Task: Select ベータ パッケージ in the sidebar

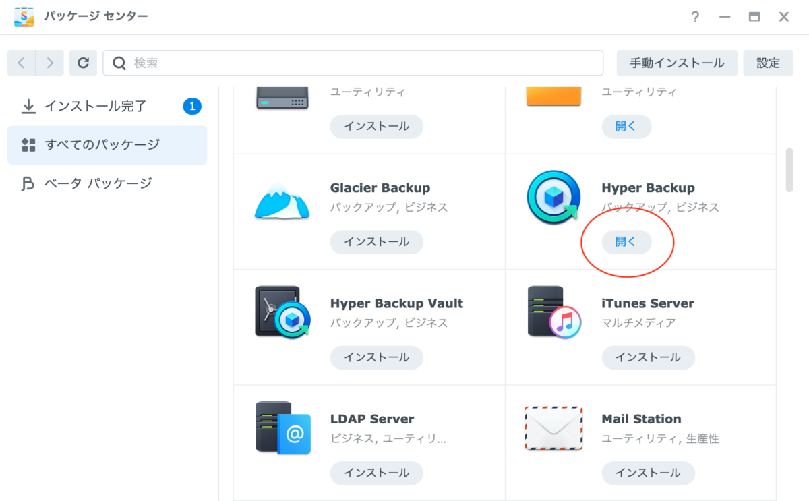Action: pyautogui.click(x=107, y=183)
